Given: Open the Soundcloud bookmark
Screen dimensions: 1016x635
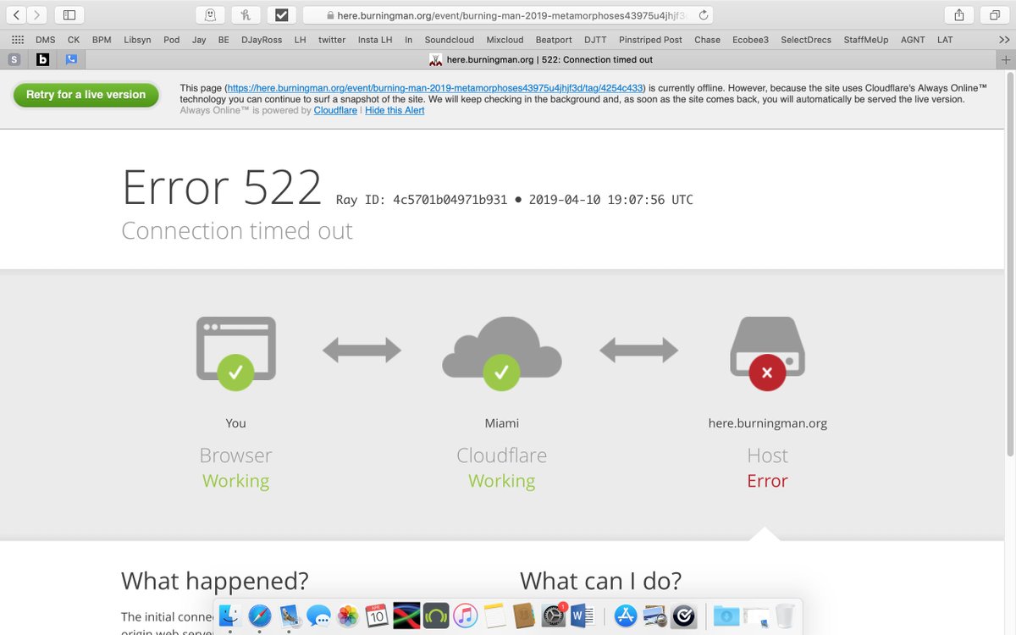Looking at the screenshot, I should click(x=450, y=40).
